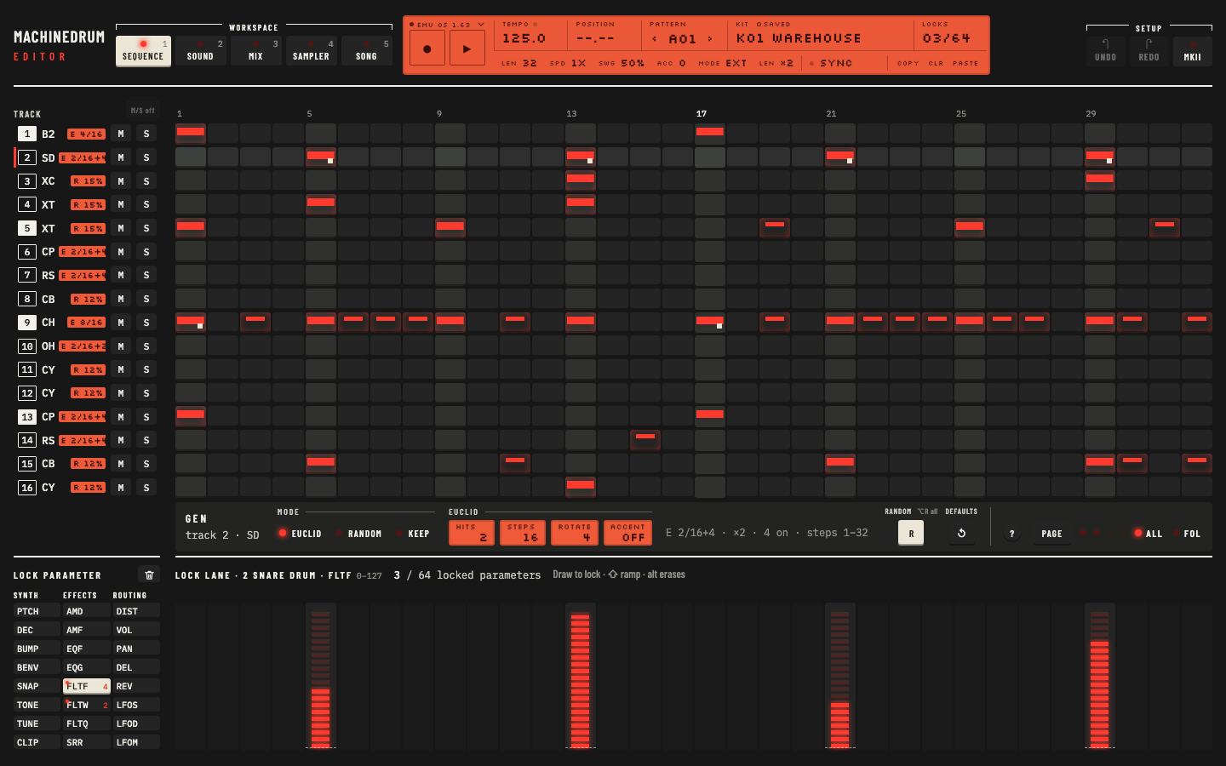
Task: Click the Euclid ROTATE value field
Action: 575,533
